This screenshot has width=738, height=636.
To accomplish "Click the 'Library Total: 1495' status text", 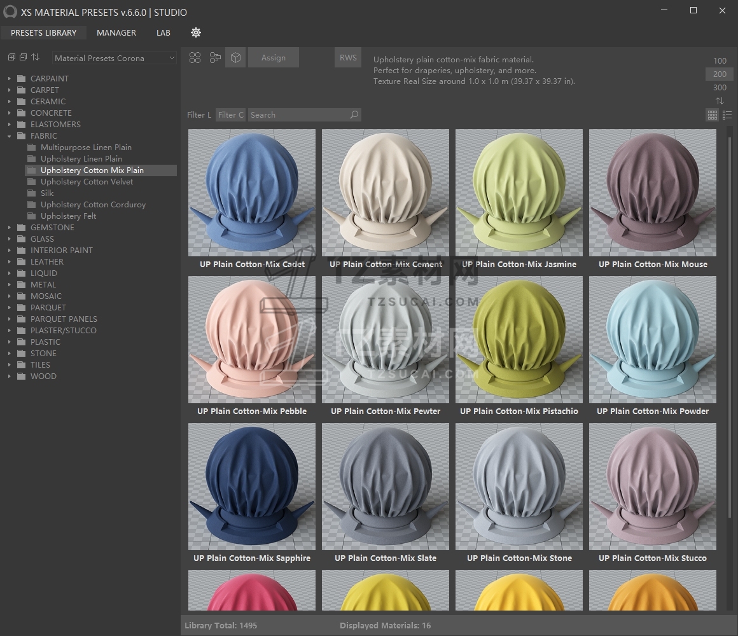I will pyautogui.click(x=221, y=625).
